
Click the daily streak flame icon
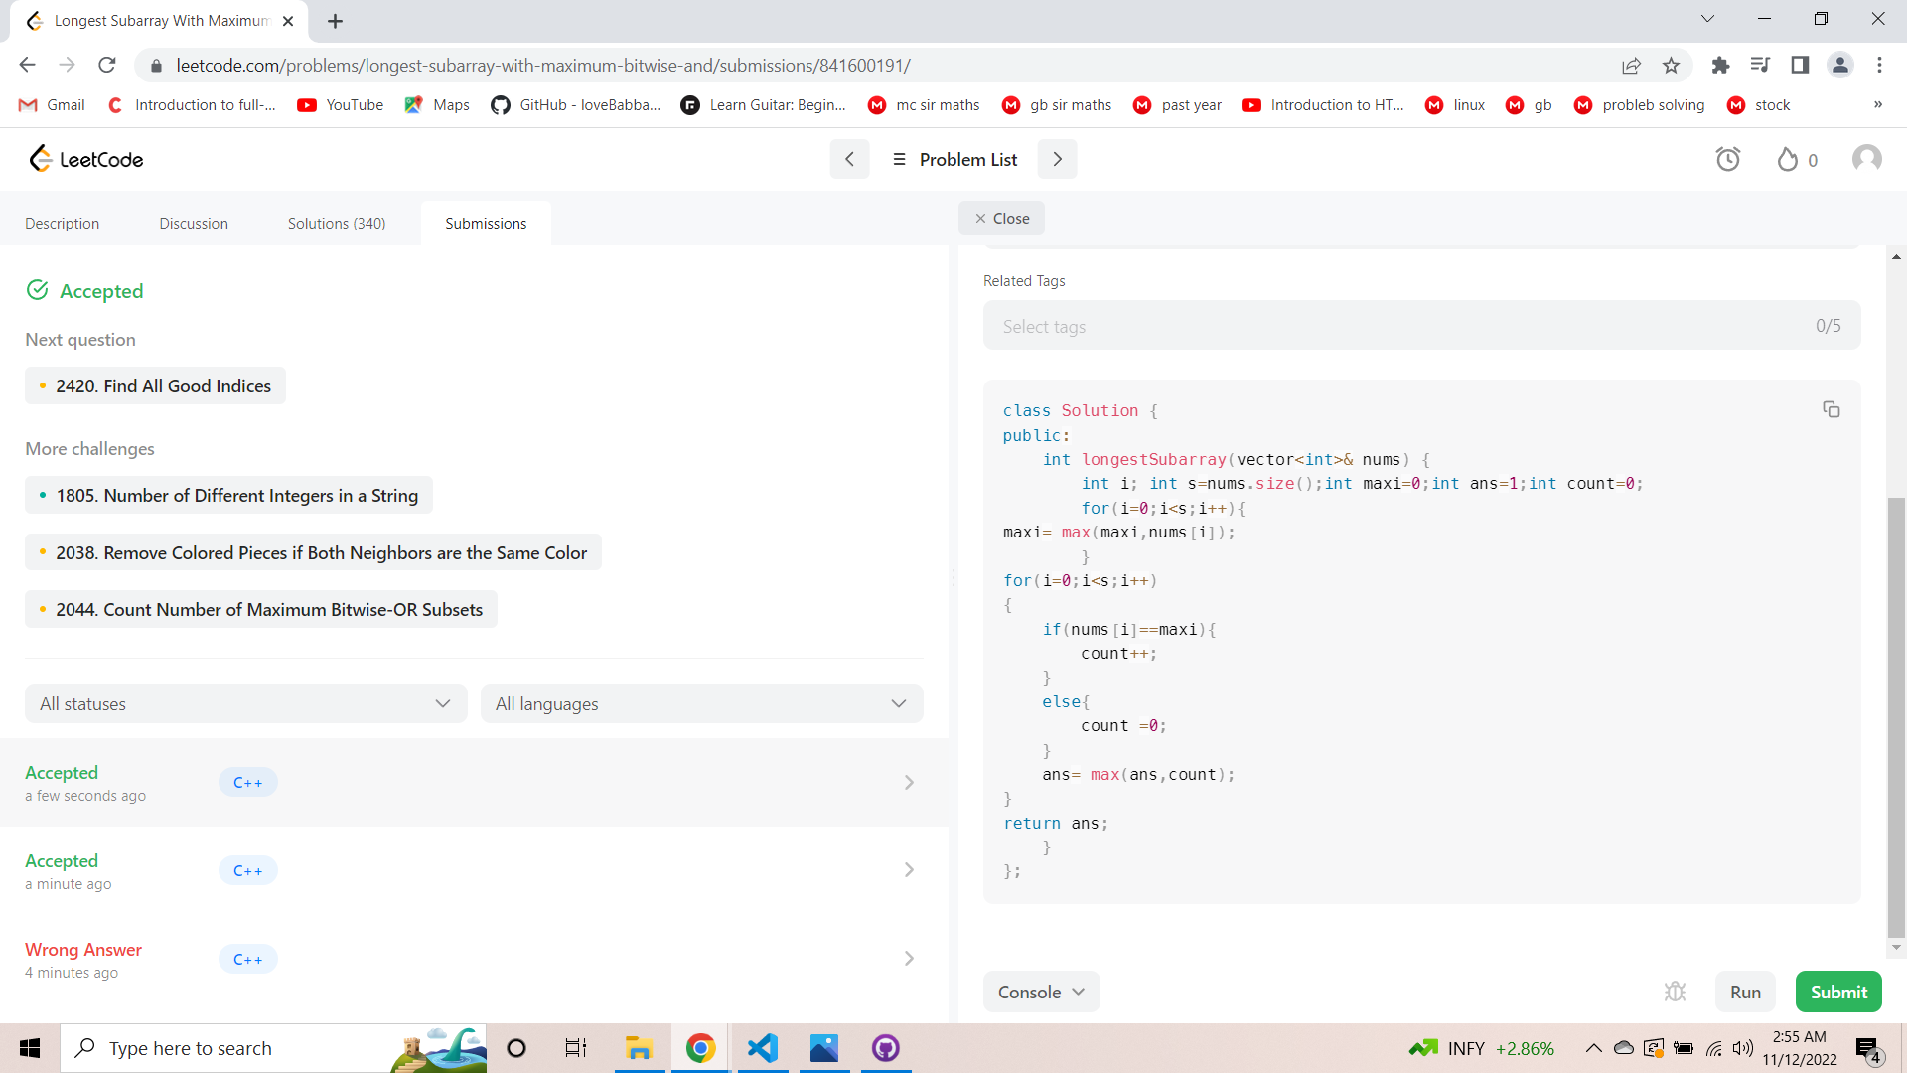coord(1786,159)
